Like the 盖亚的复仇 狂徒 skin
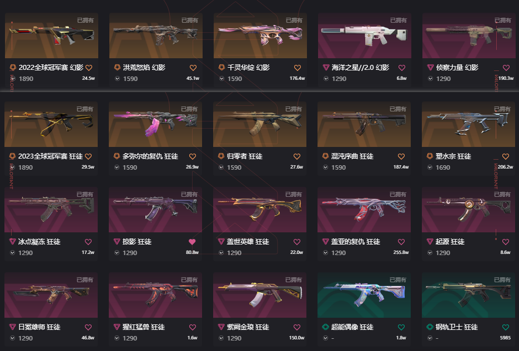This screenshot has width=519, height=351. 401,242
